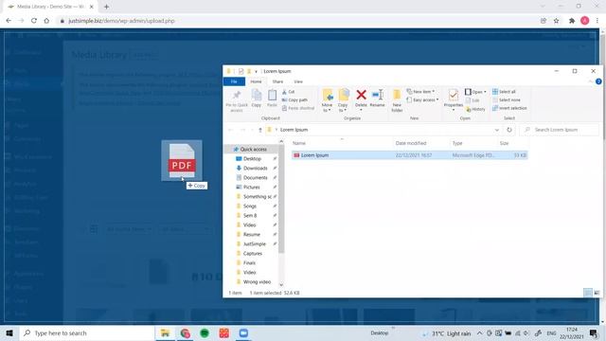Click the Chrome address bar URL
The width and height of the screenshot is (606, 341).
click(121, 21)
